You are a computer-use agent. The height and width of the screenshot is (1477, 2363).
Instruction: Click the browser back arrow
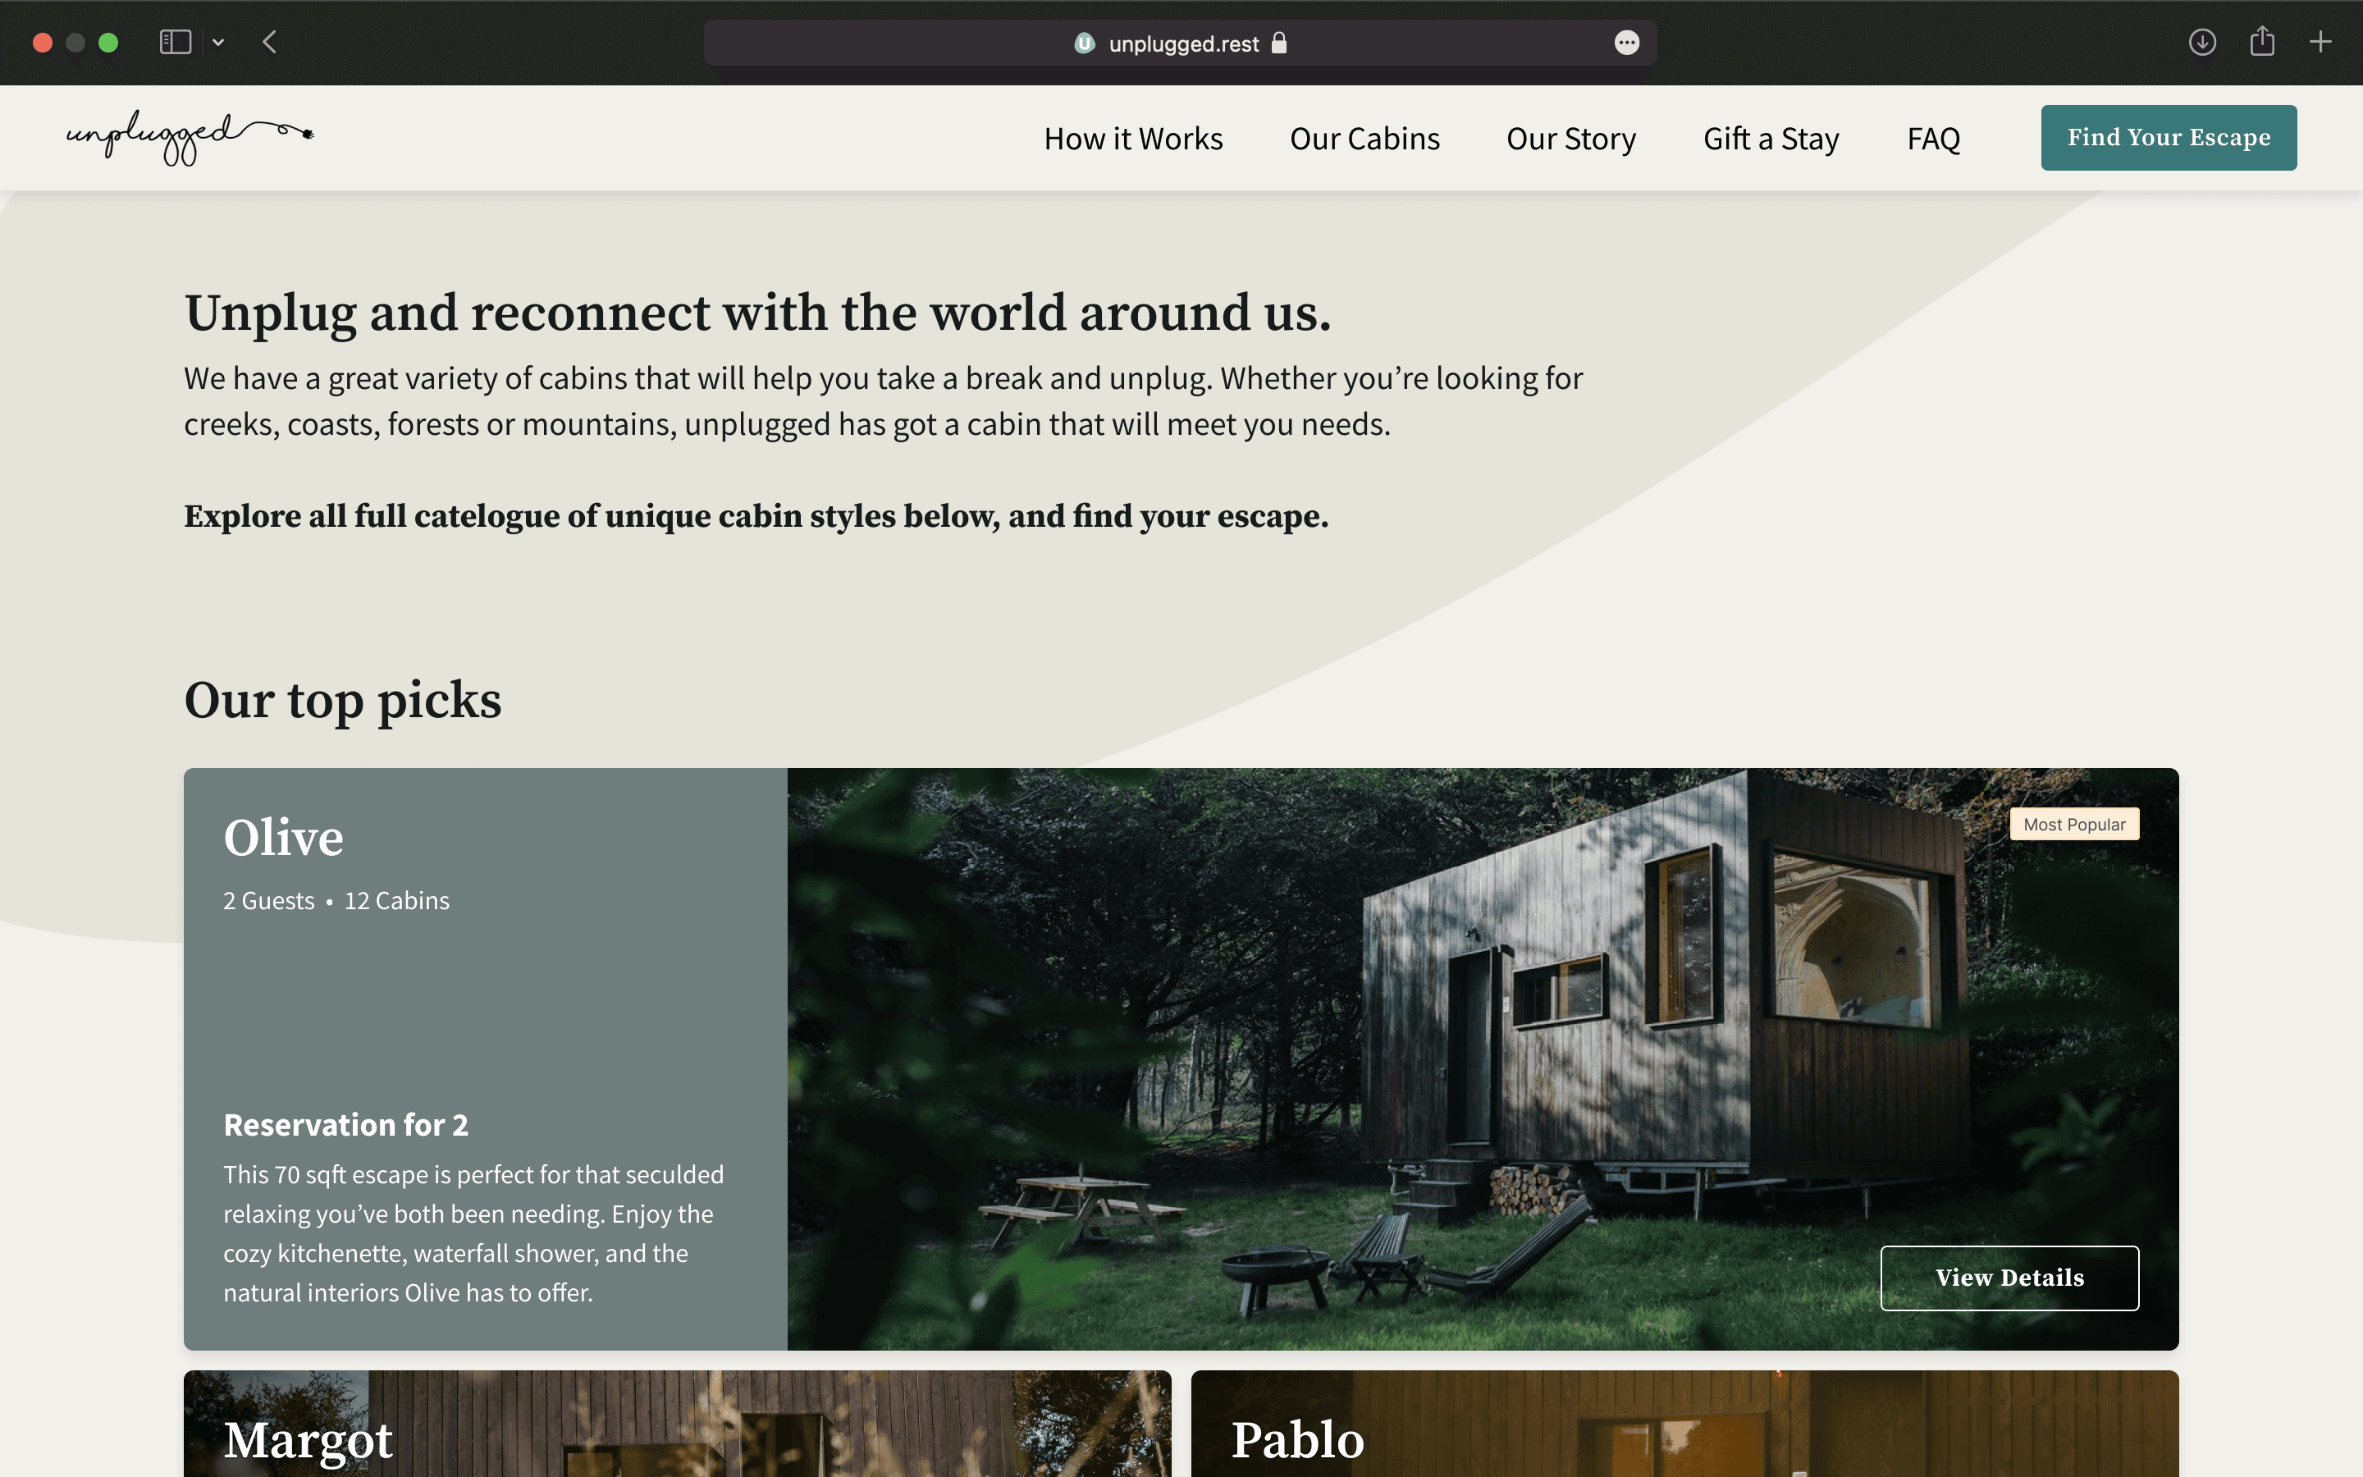(x=269, y=42)
